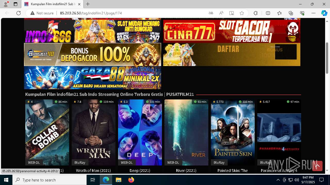Open the River movie poster
Image resolution: width=330 pixels, height=185 pixels.
click(186, 132)
